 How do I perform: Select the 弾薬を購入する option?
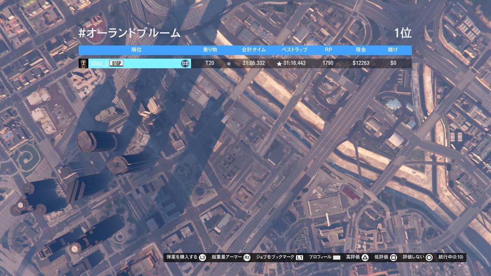[x=182, y=258]
